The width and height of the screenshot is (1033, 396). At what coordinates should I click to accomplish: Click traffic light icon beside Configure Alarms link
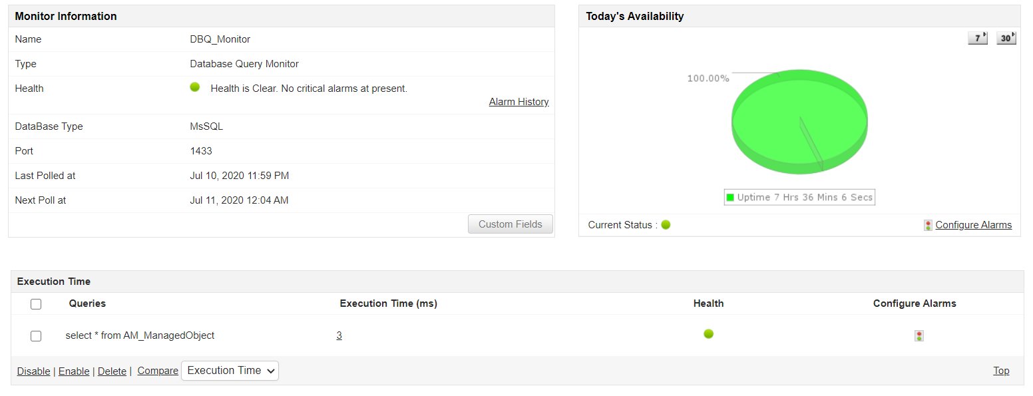coord(928,226)
